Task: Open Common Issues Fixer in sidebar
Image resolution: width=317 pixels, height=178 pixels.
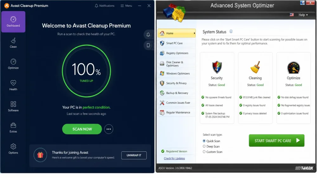Action: (176, 103)
